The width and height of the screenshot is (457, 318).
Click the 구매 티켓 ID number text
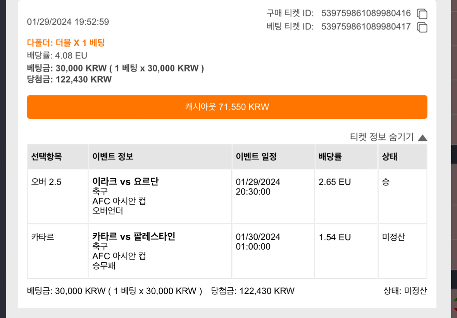pyautogui.click(x=366, y=13)
